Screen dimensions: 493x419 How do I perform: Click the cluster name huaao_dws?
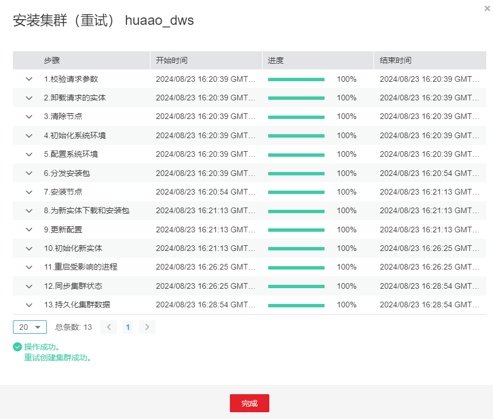159,20
